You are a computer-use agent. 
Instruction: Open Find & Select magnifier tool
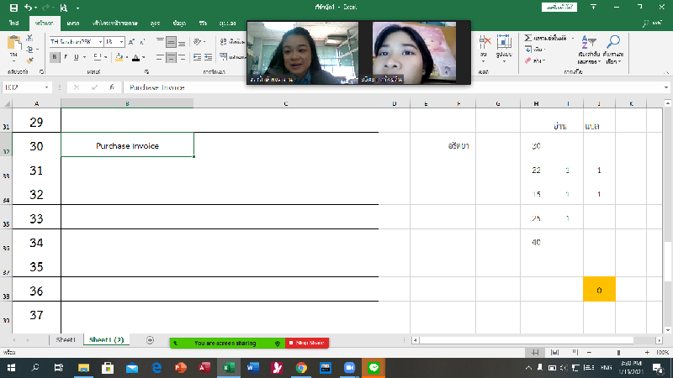coord(613,47)
